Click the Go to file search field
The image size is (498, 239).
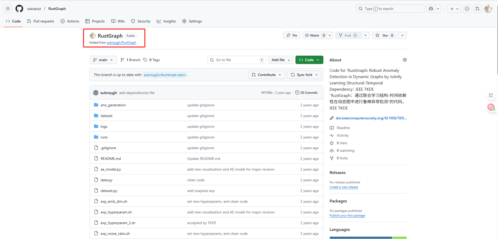pyautogui.click(x=237, y=60)
